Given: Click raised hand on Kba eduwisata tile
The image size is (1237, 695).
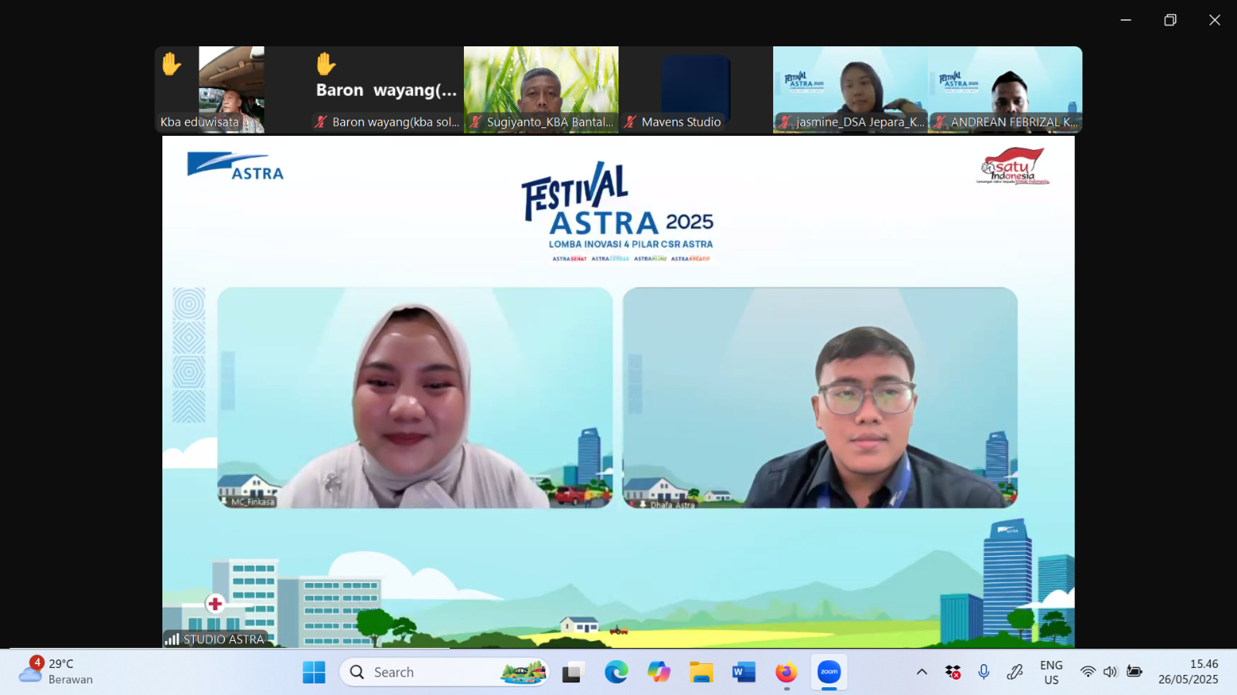Looking at the screenshot, I should 172,63.
